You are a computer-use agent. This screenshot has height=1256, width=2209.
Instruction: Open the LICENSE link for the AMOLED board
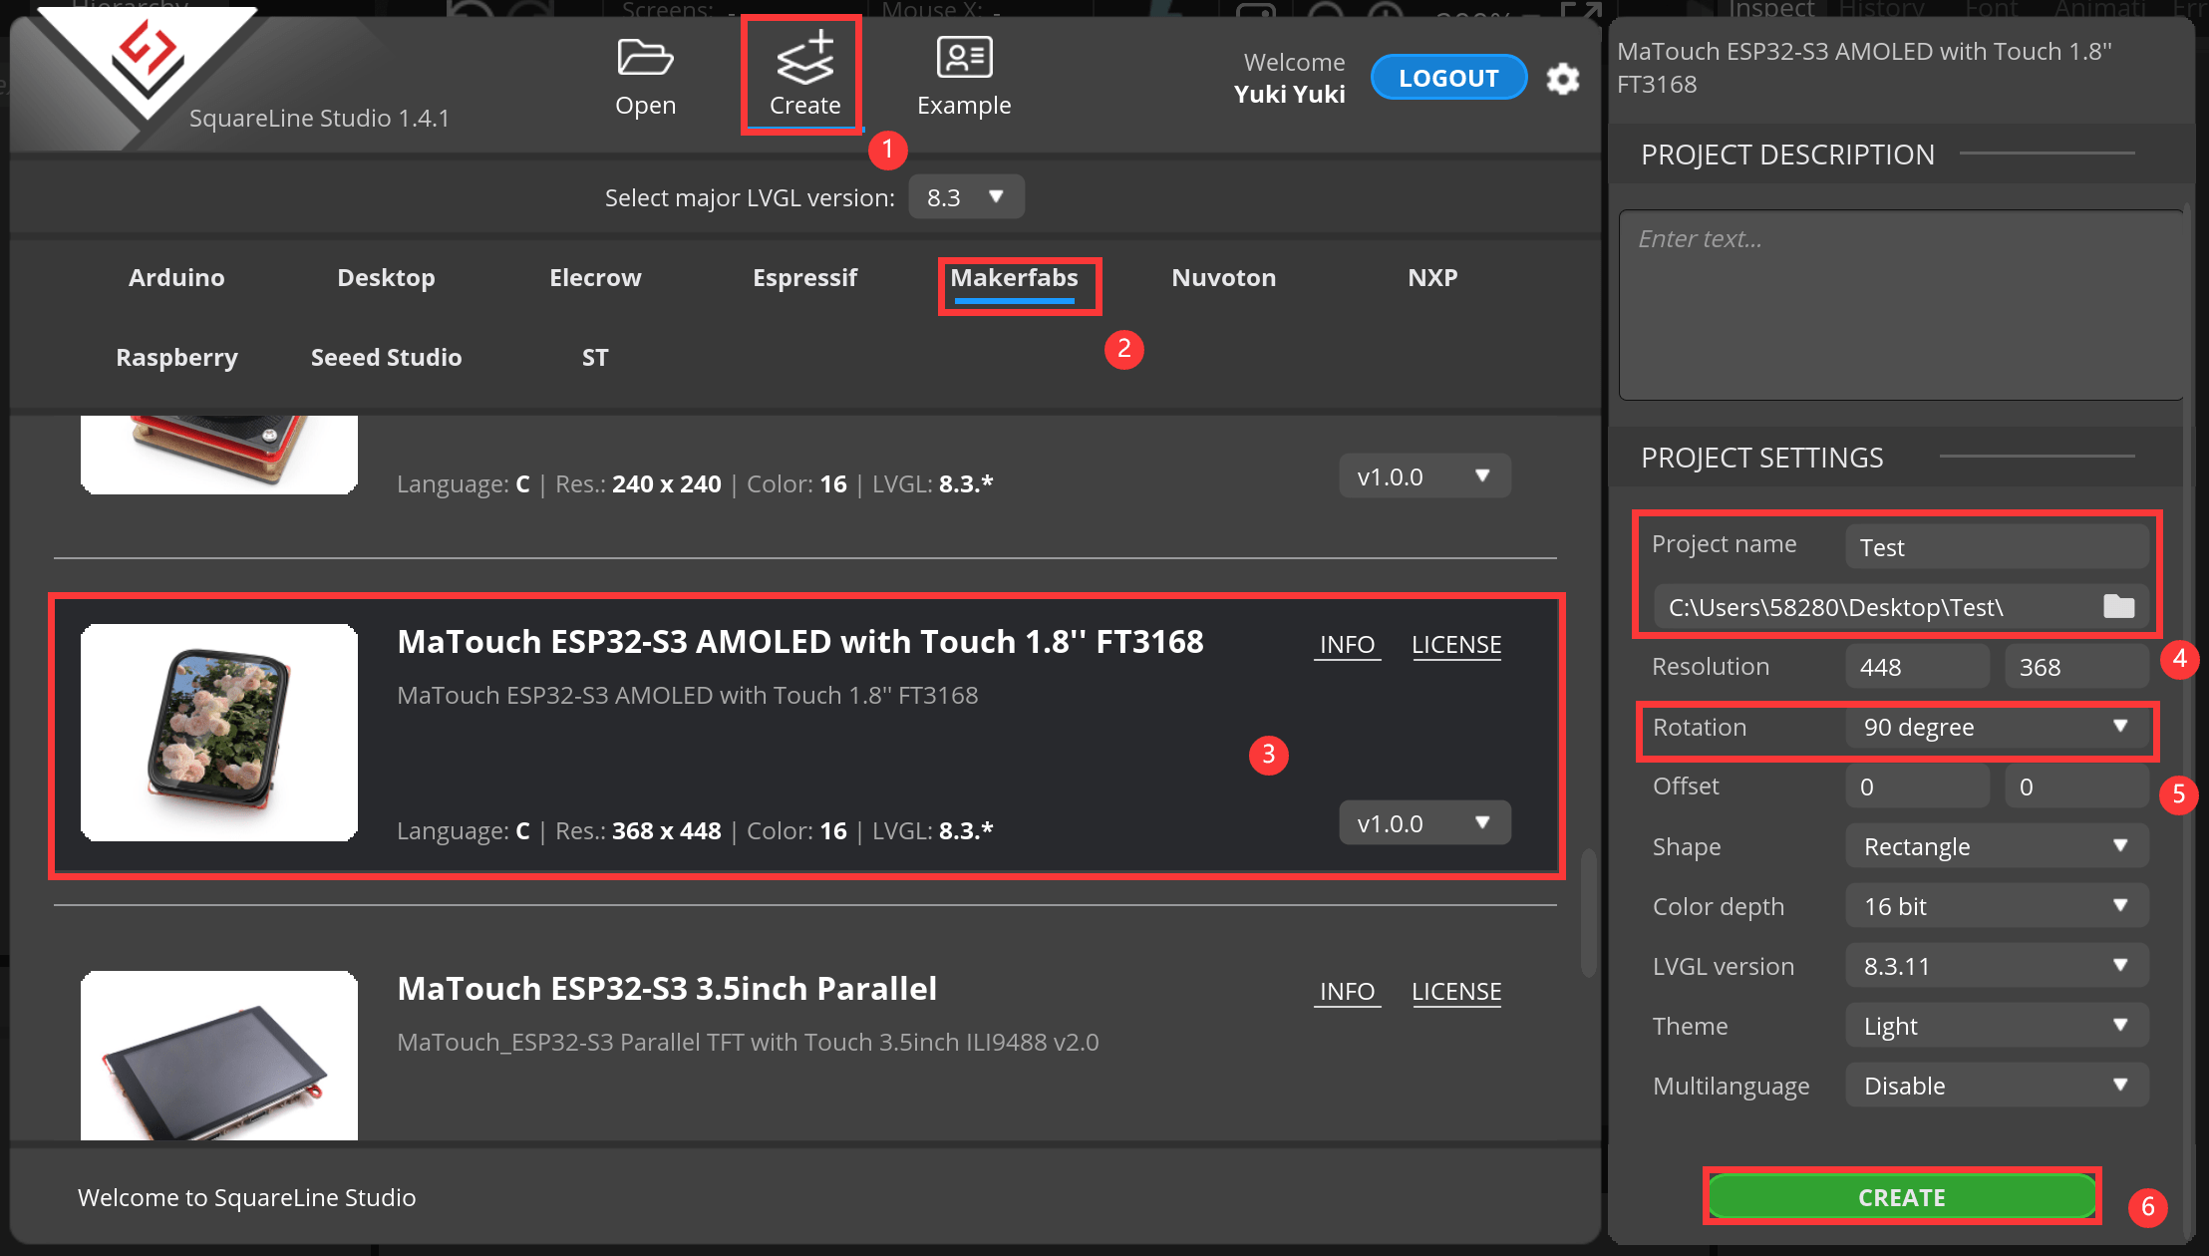pos(1455,644)
